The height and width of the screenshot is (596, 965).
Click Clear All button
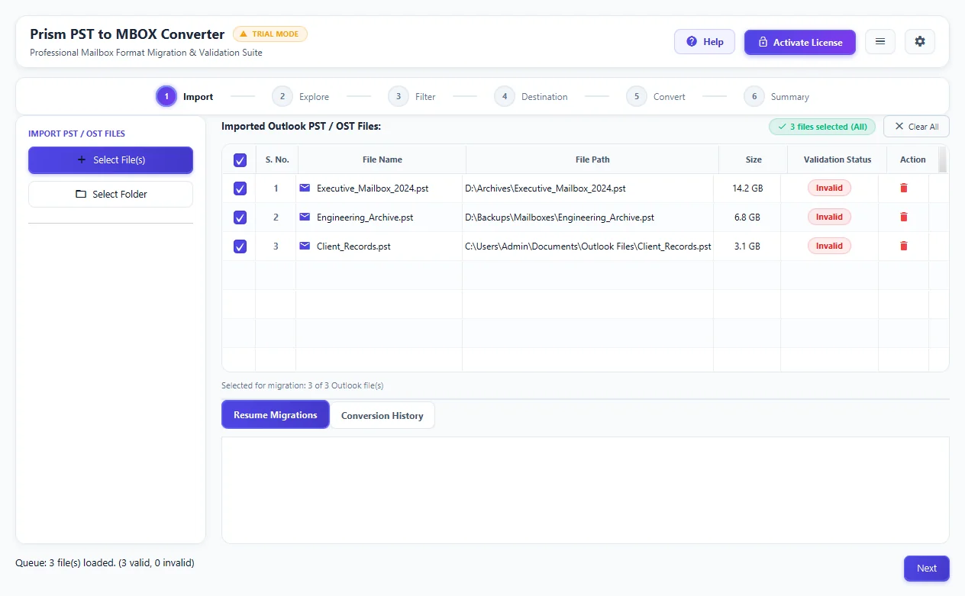(916, 127)
